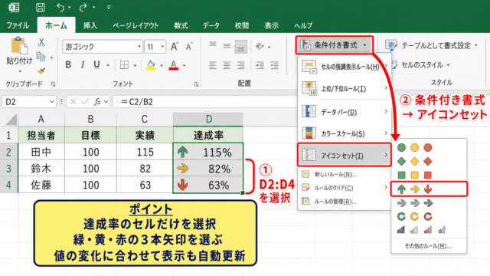
Task: Click the formula bar with =C2/B2
Action: tap(206, 102)
